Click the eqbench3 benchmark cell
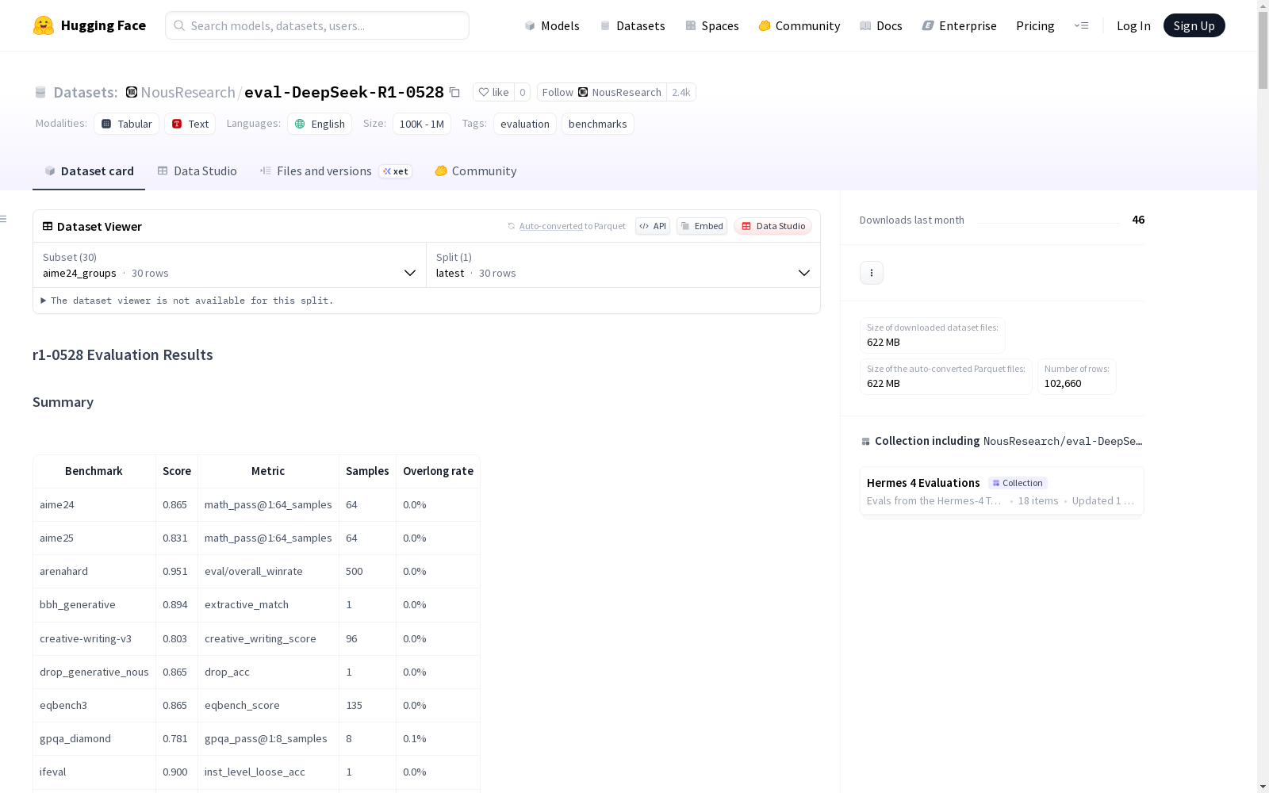Screen dimensions: 1269x793 (94, 705)
